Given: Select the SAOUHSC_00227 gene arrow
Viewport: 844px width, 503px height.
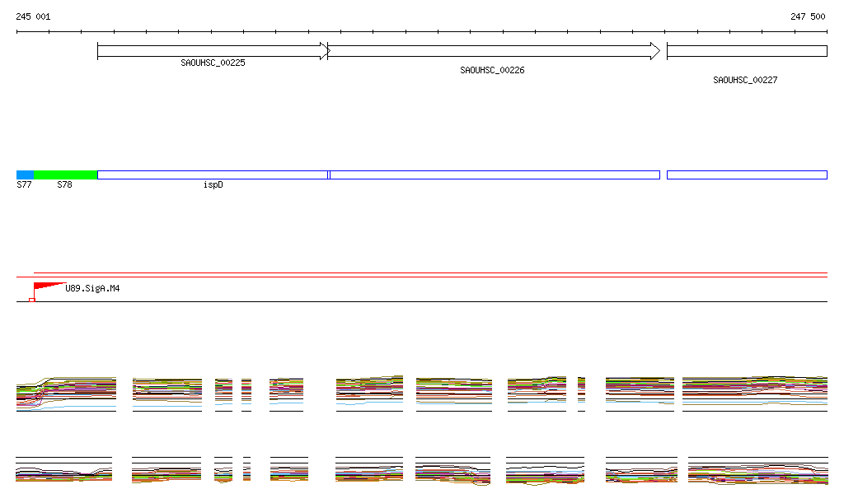Looking at the screenshot, I should pyautogui.click(x=746, y=51).
